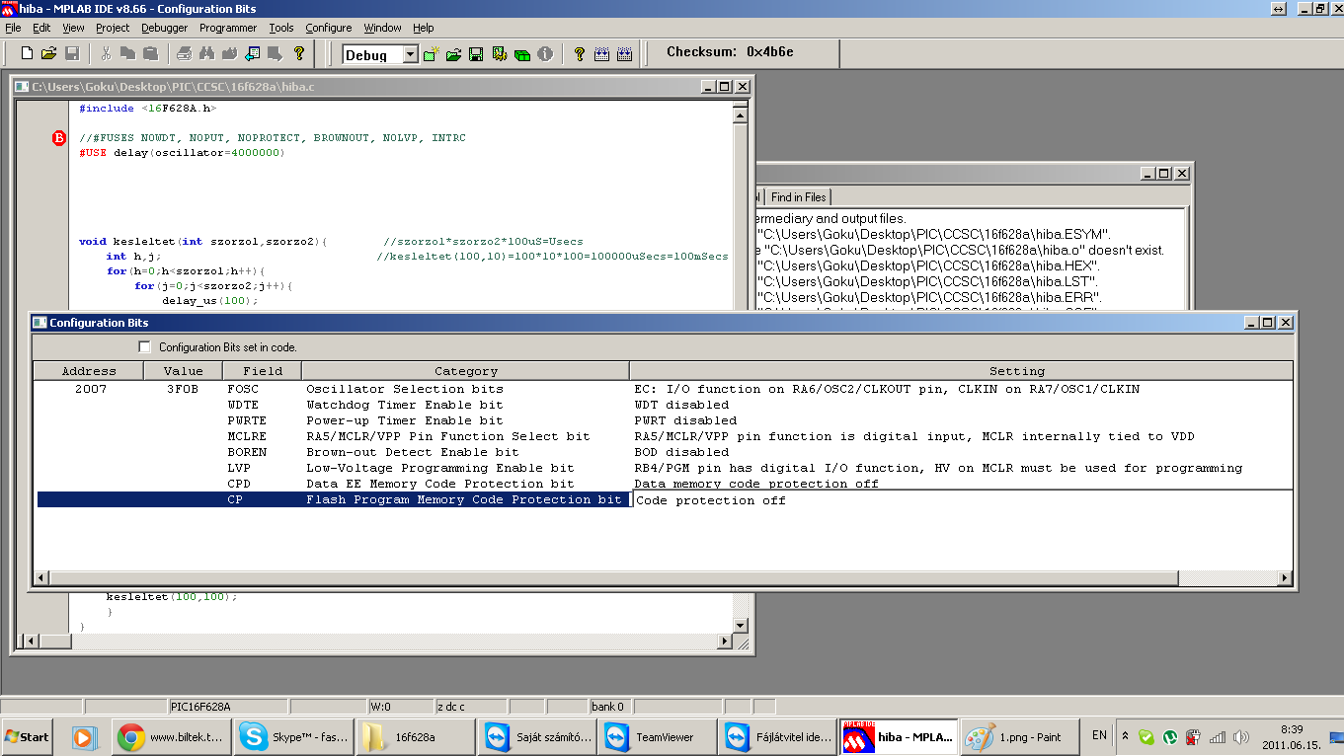Open the File menu
This screenshot has width=1344, height=756.
tap(13, 28)
